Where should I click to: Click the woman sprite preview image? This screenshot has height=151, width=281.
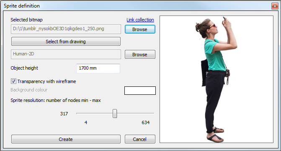tap(217, 79)
